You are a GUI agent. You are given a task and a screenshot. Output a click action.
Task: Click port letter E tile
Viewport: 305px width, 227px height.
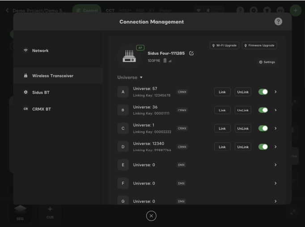(123, 165)
